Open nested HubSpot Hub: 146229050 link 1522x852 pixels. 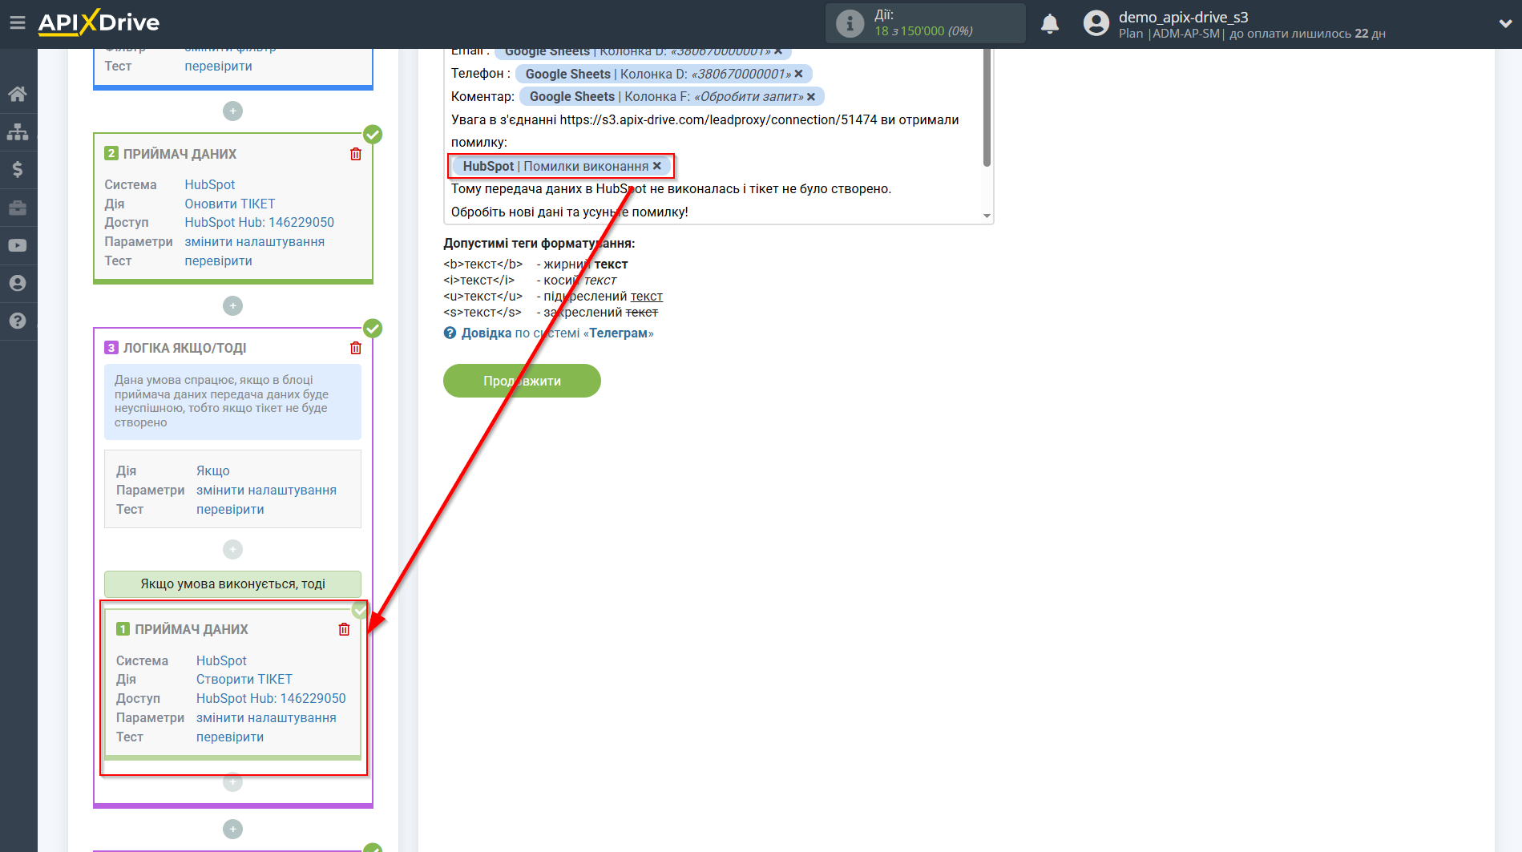pos(272,698)
